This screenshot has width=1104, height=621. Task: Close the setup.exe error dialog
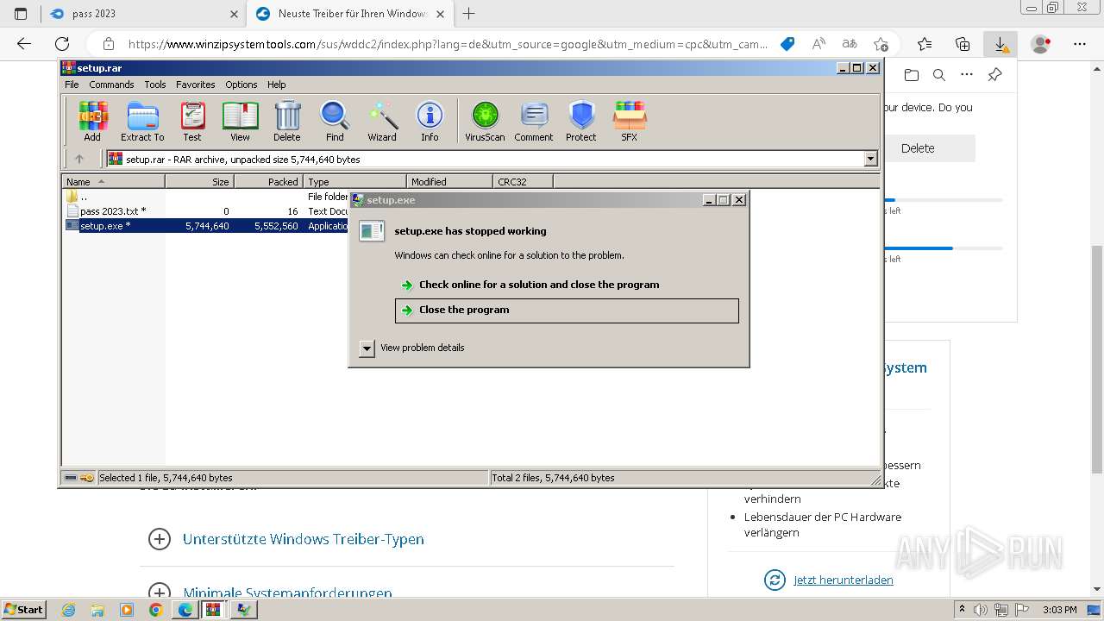pos(739,200)
